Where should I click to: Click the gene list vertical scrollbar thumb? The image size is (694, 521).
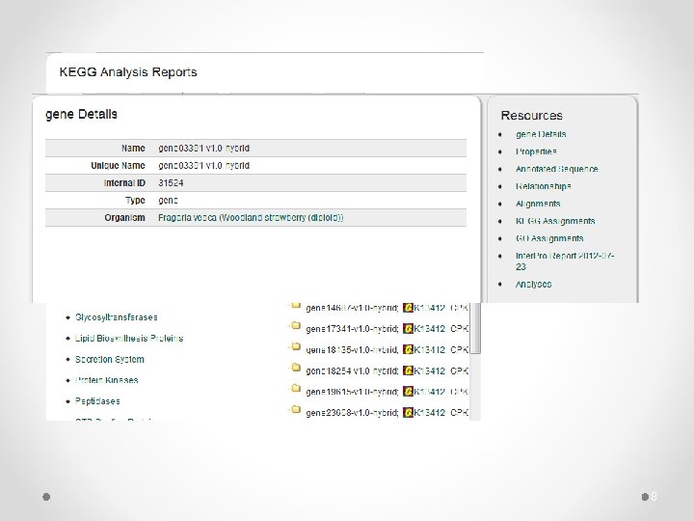coord(475,328)
